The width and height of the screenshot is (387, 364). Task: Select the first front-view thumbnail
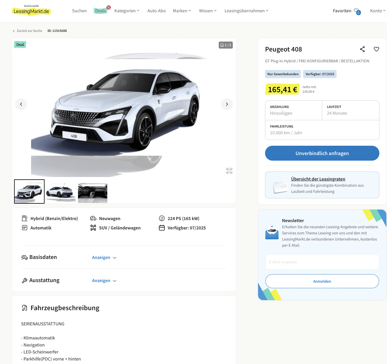tap(29, 191)
